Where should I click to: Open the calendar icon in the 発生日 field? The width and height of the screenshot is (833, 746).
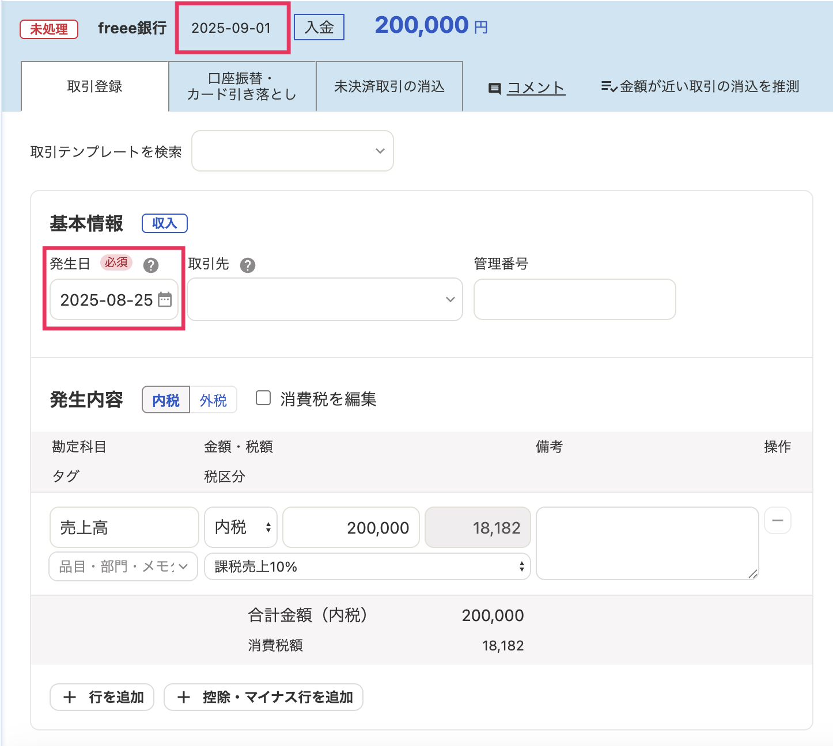(x=165, y=300)
